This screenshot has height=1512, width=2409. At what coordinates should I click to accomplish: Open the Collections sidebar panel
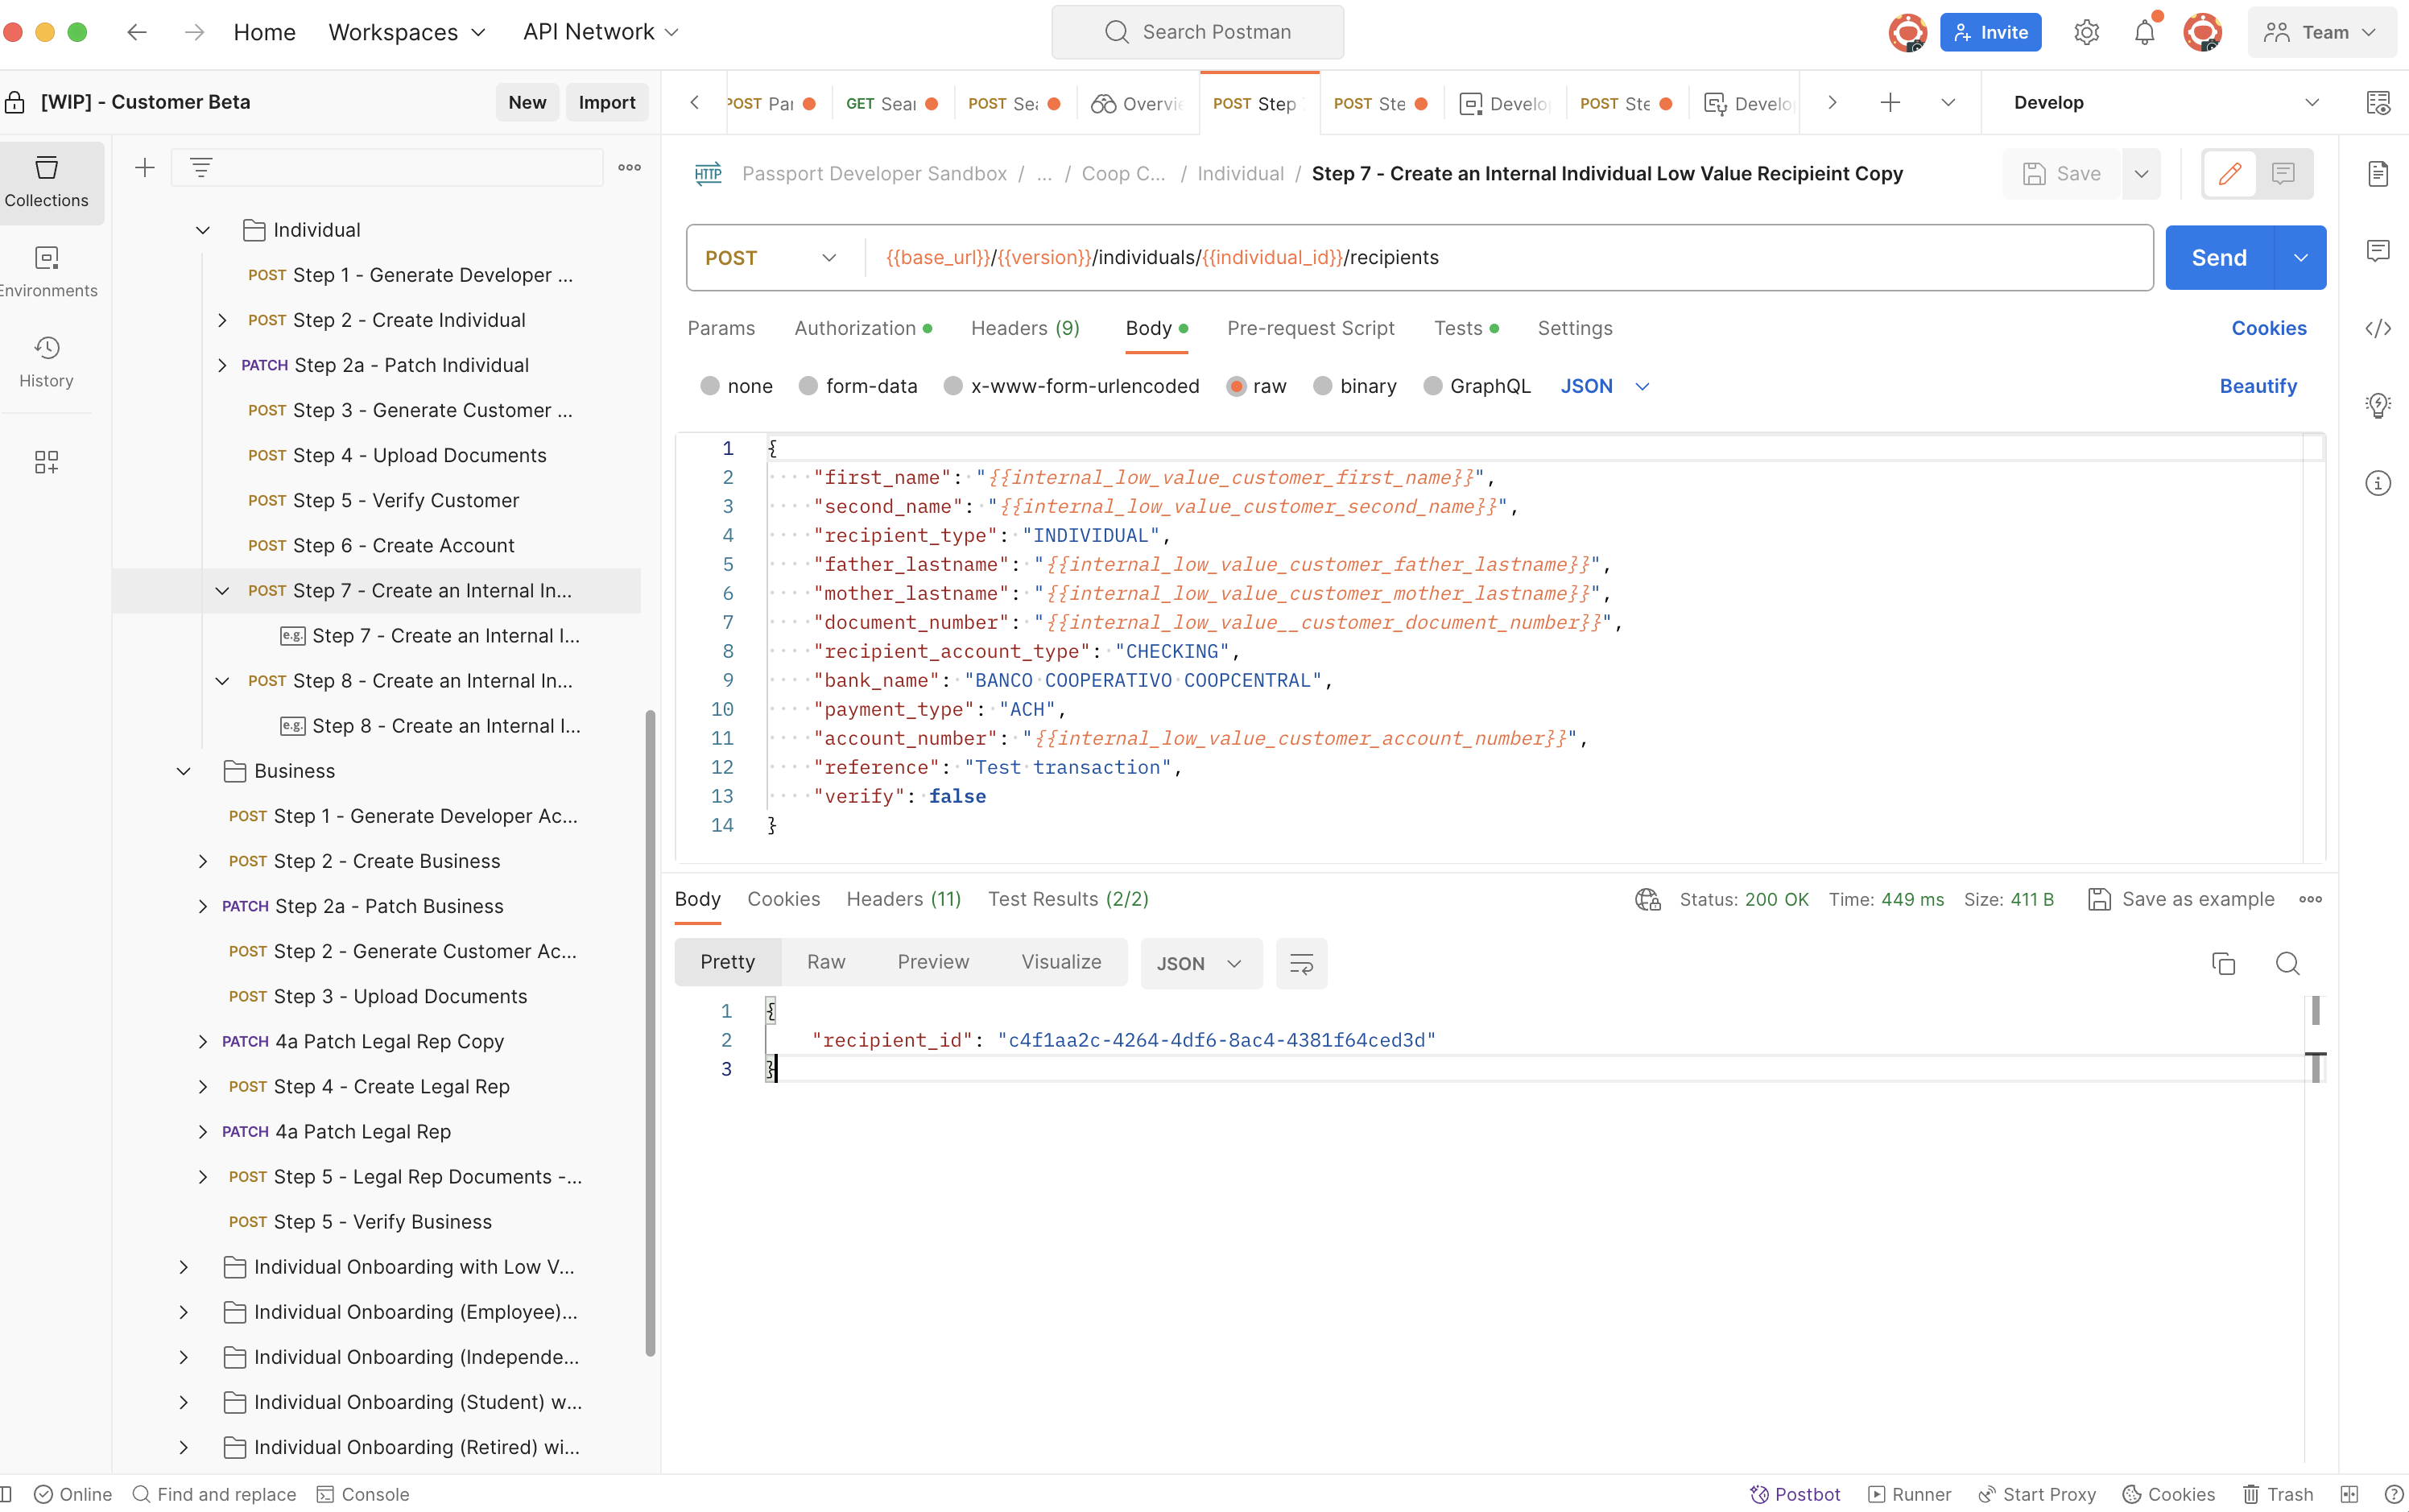(48, 182)
